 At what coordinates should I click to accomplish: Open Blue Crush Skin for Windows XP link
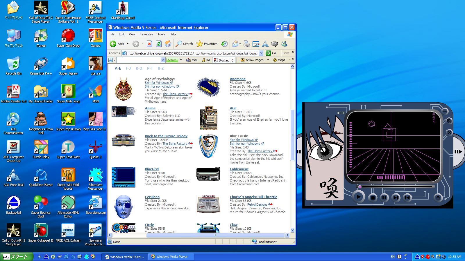pyautogui.click(x=244, y=140)
